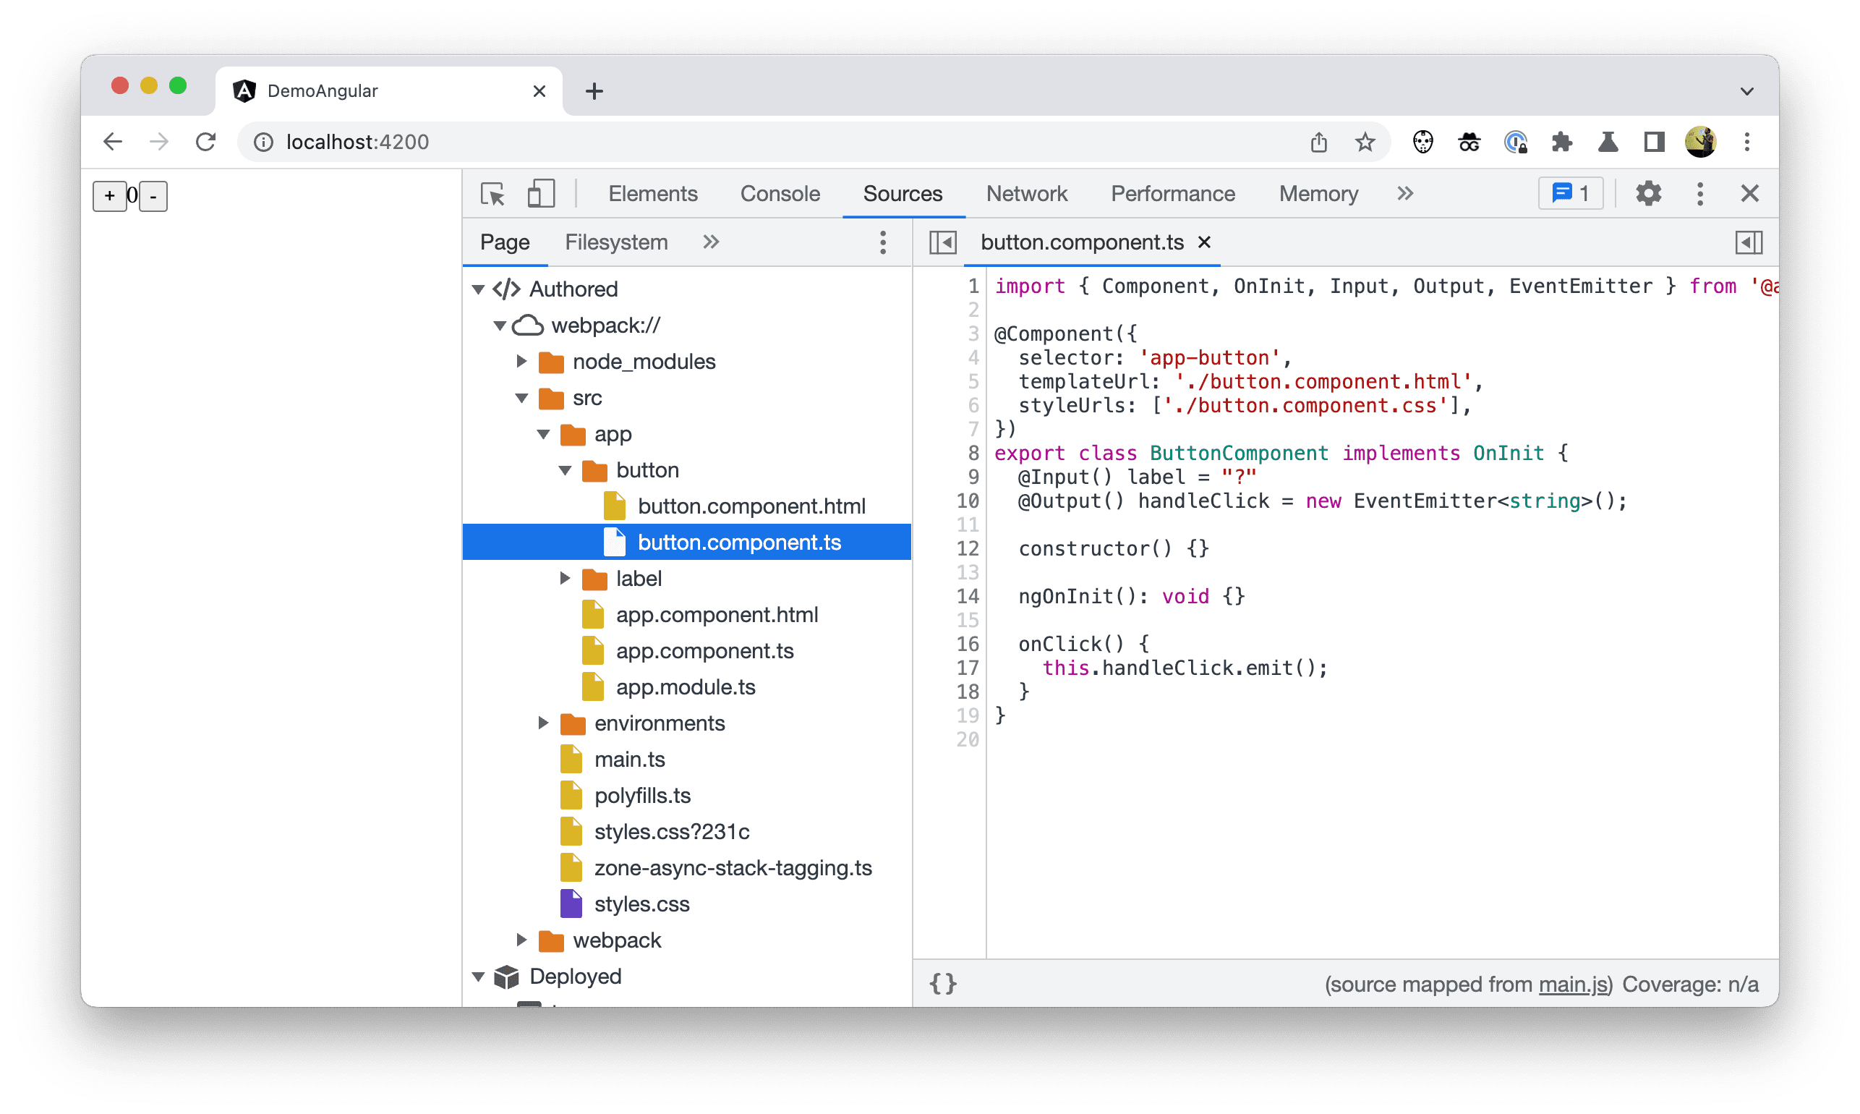Collapse the Deployed section
1860x1114 pixels.
(481, 976)
